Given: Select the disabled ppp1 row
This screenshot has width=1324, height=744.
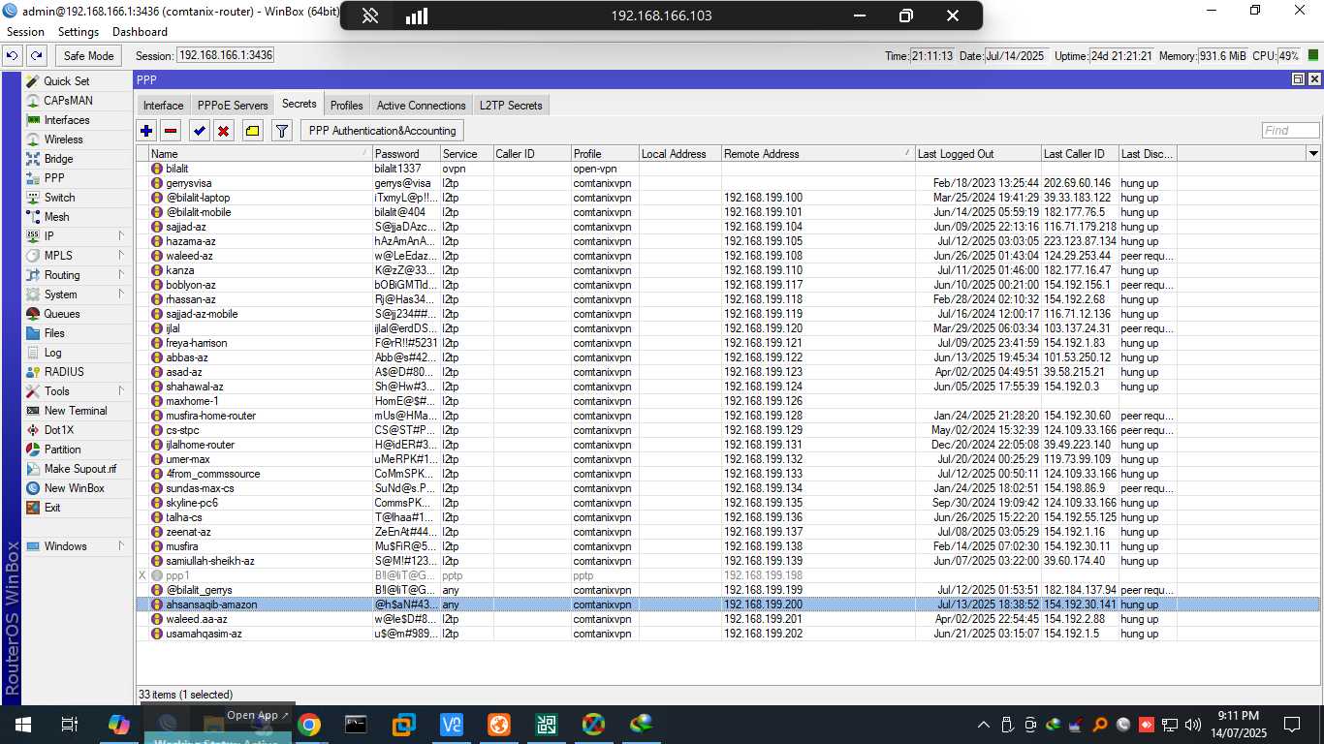Looking at the screenshot, I should [727, 575].
